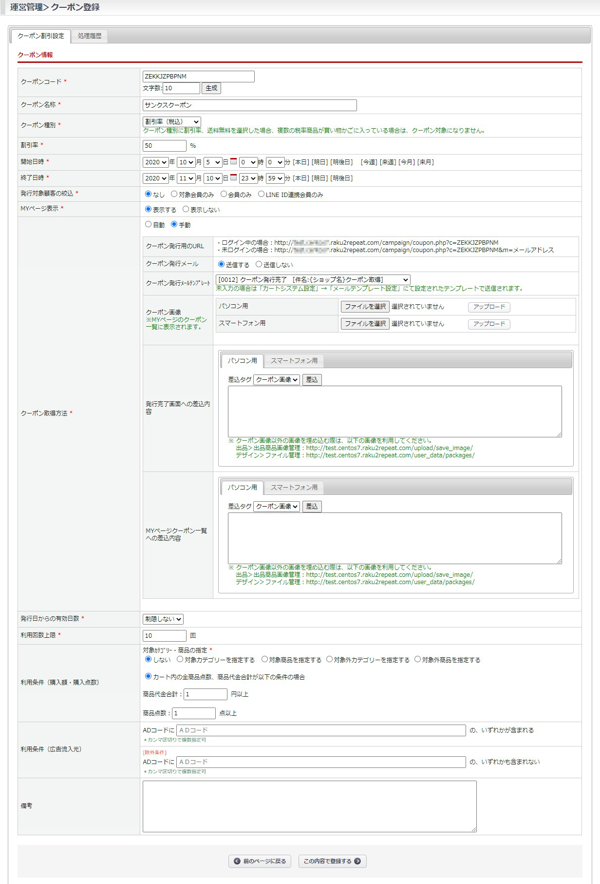The width and height of the screenshot is (600, 884).
Task: Click [来月] link in the start date row
Action: pyautogui.click(x=426, y=162)
